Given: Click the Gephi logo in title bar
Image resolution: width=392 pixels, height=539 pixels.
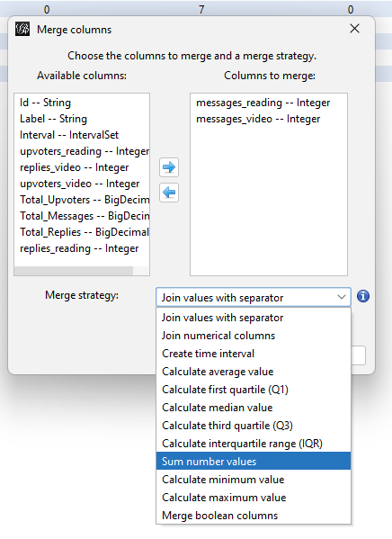Looking at the screenshot, I should [x=22, y=29].
